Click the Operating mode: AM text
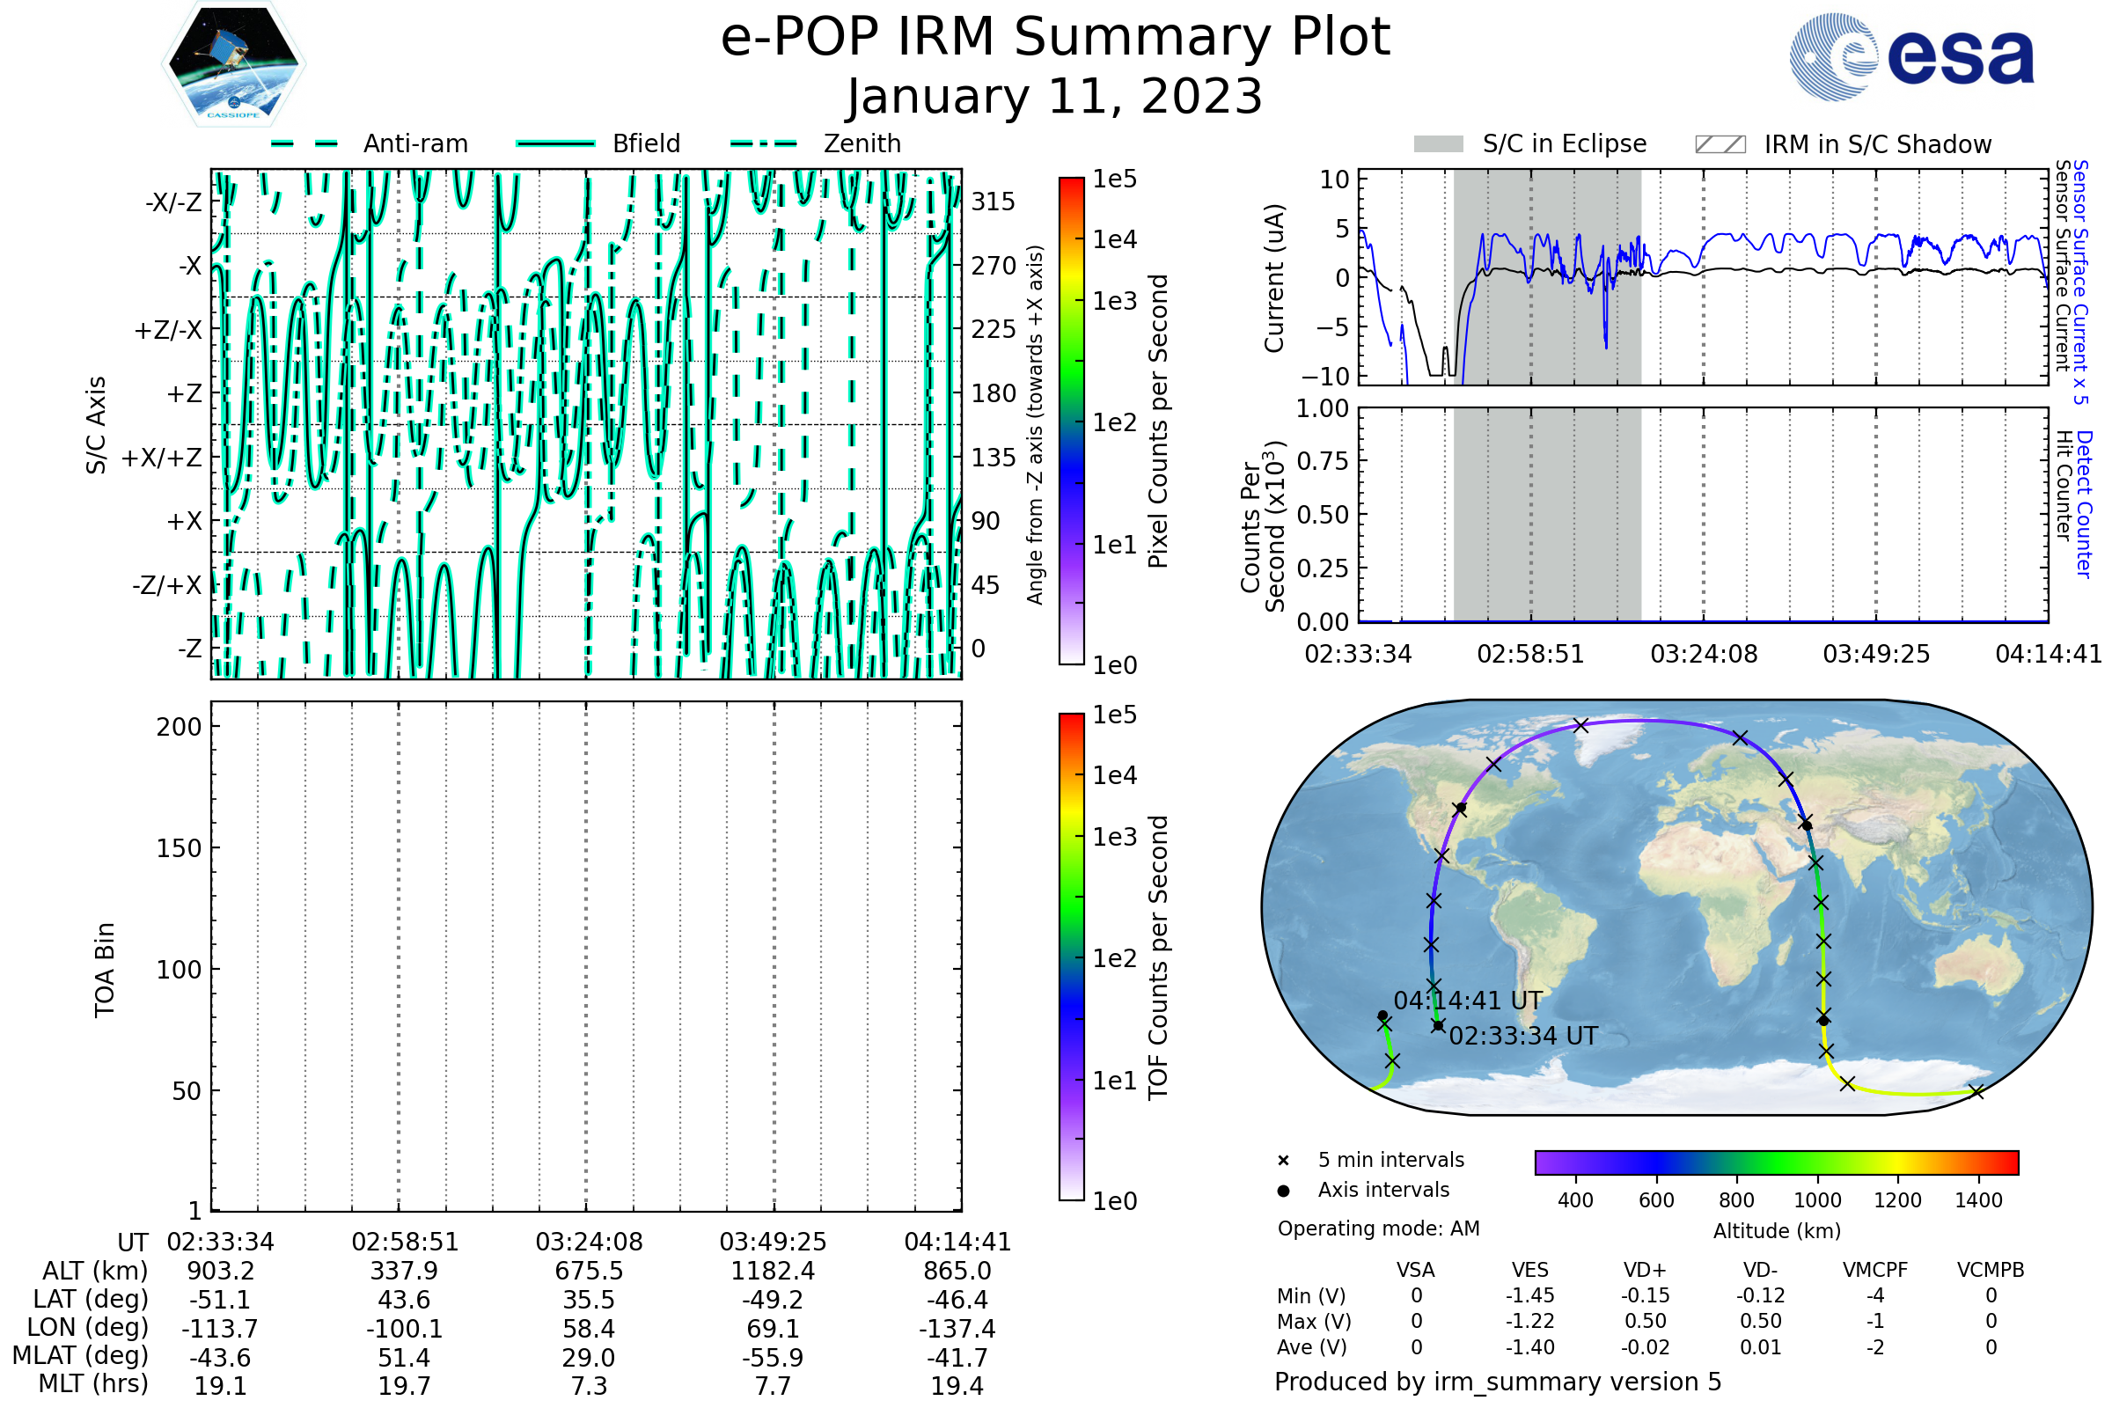The image size is (2112, 1408). pos(1378,1228)
